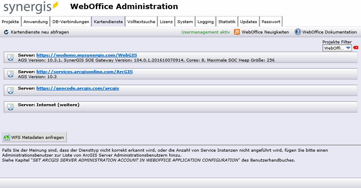This screenshot has width=361, height=188.
Task: Expand the wodemo.mysynergis.com server panel
Action: (x=180, y=57)
